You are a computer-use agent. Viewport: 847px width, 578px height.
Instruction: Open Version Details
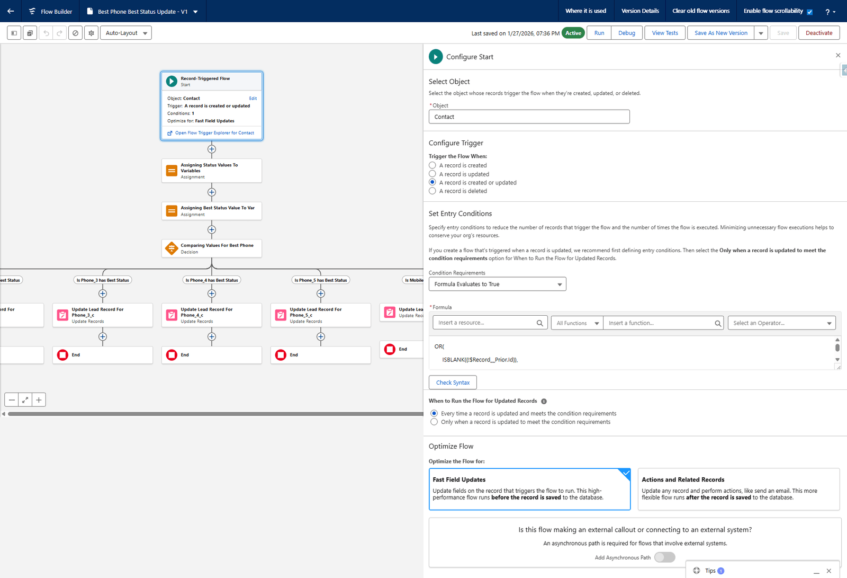[640, 11]
